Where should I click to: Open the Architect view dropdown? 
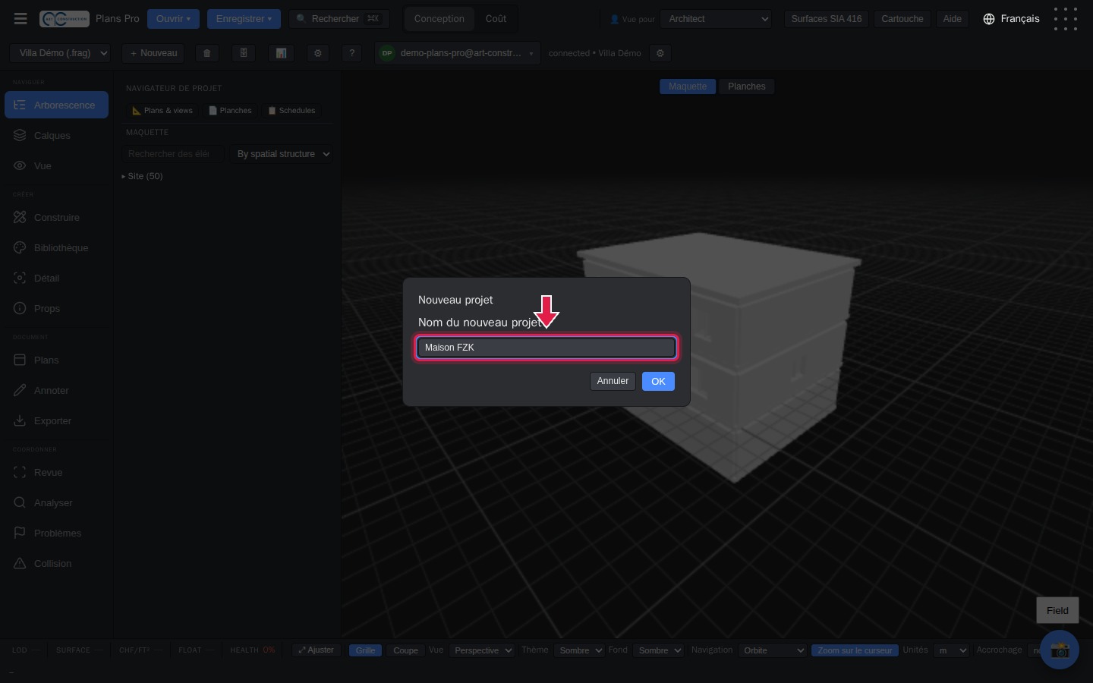(716, 19)
